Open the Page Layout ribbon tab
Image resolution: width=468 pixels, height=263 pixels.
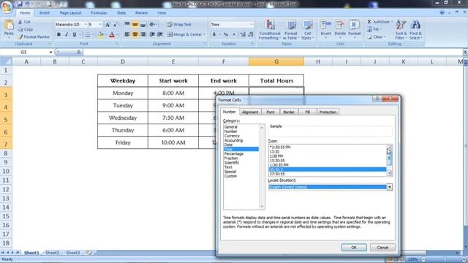[x=70, y=13]
